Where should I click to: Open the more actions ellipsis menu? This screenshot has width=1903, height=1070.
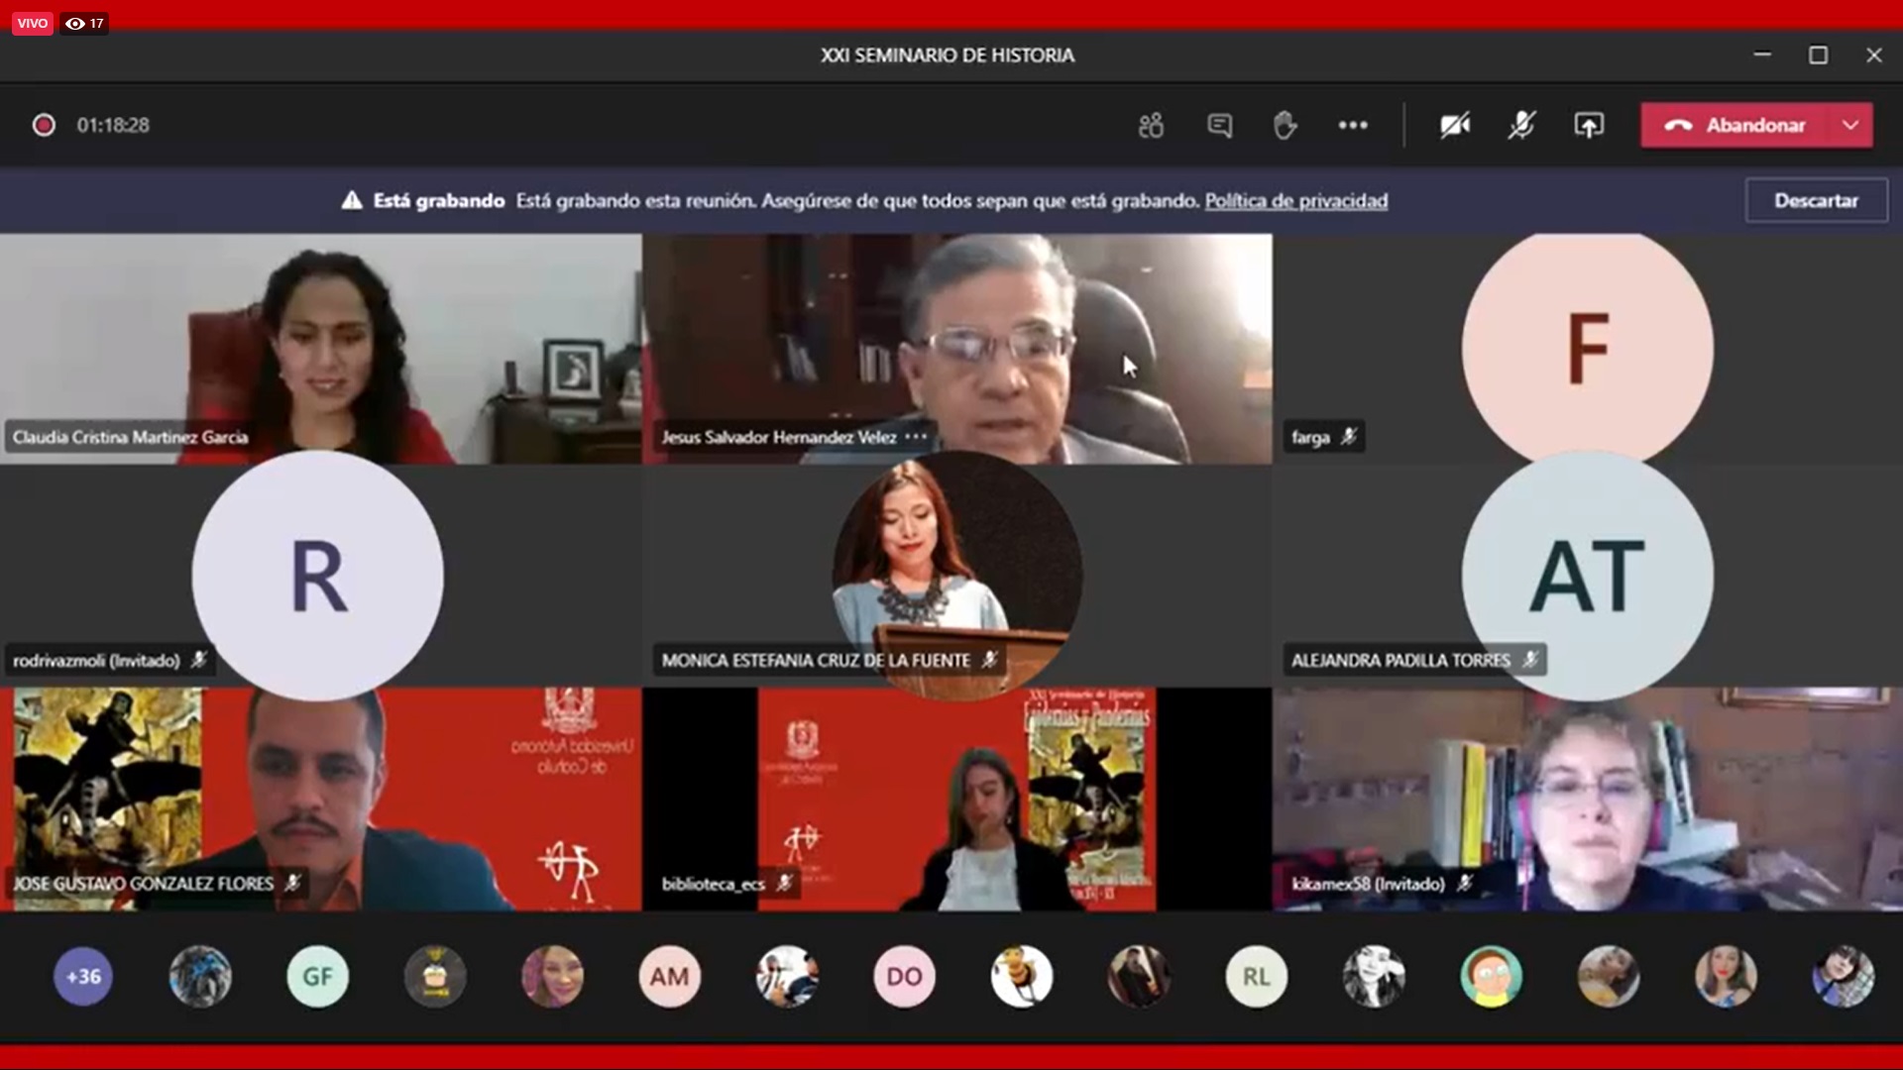(1353, 126)
